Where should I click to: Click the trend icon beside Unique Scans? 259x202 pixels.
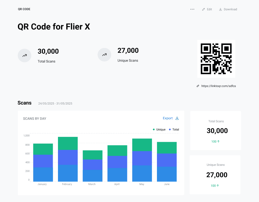[105, 55]
